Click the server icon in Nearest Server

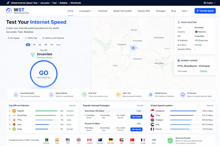tap(178, 61)
